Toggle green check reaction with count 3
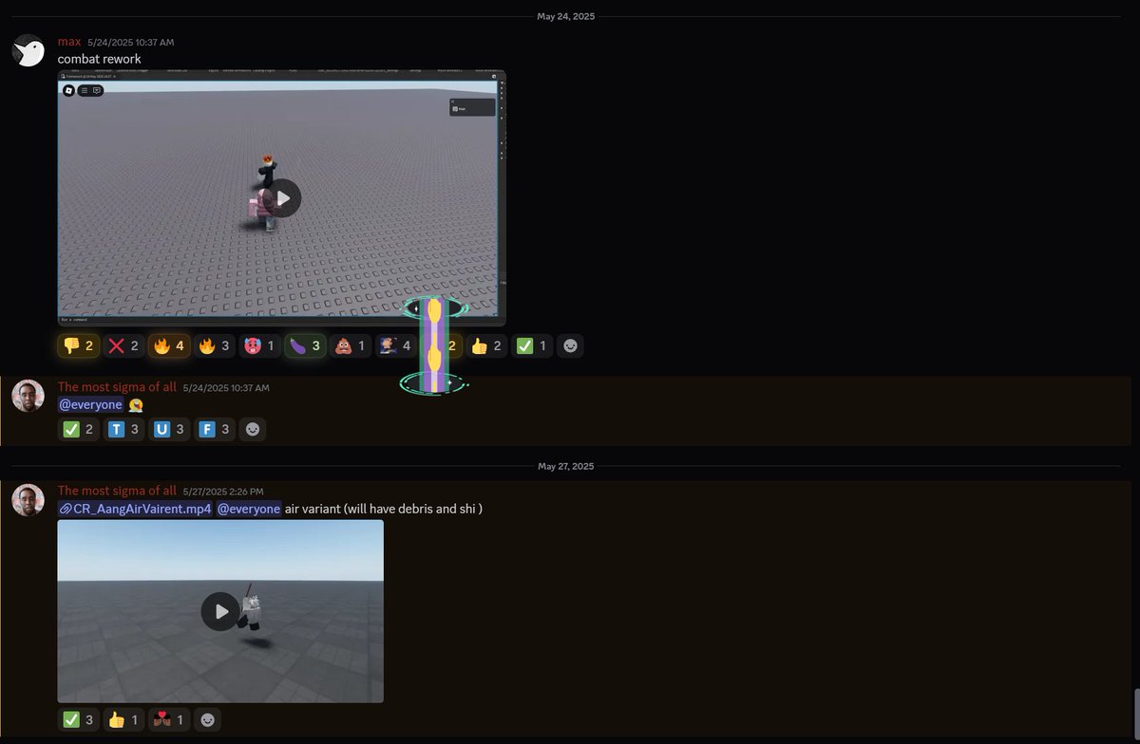The width and height of the screenshot is (1140, 744). click(78, 719)
